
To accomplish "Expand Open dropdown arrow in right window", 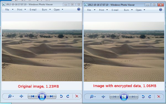I will tap(144, 10).
